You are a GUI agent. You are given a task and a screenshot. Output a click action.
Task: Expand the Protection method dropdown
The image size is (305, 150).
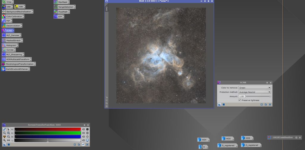(255, 92)
